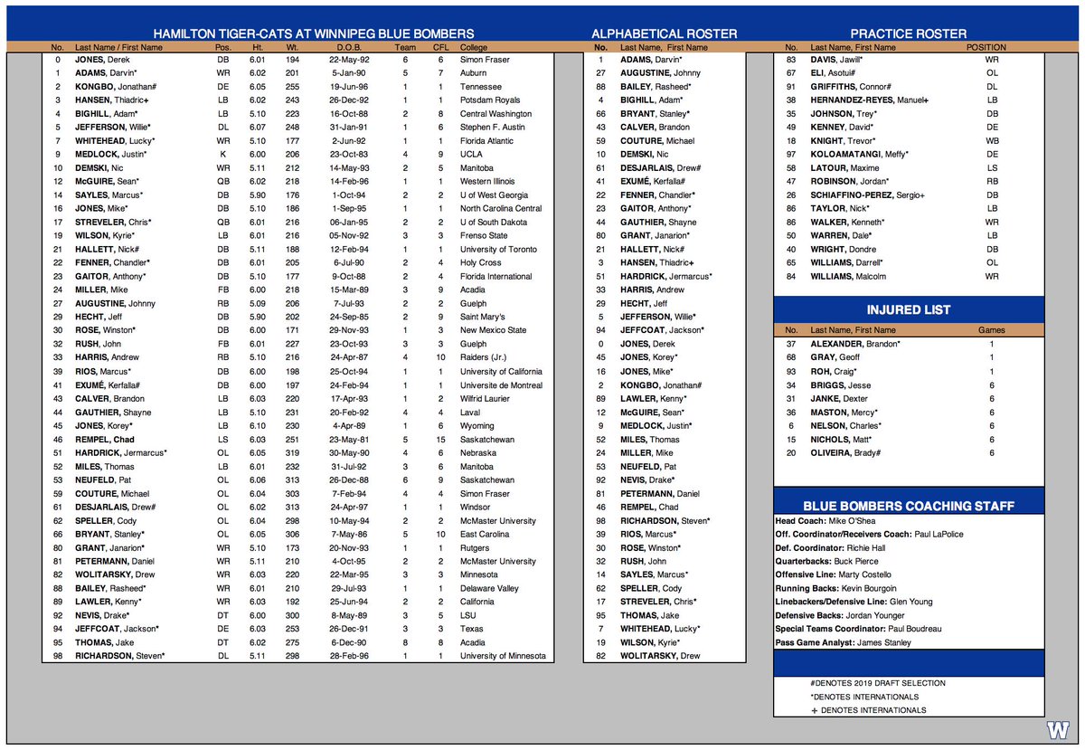
Task: Click the Games column header in Injured List
Action: 991,330
